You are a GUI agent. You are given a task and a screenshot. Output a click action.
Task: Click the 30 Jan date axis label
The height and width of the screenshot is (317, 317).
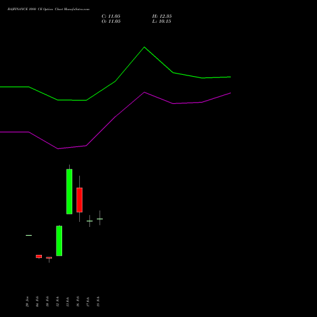point(27,302)
